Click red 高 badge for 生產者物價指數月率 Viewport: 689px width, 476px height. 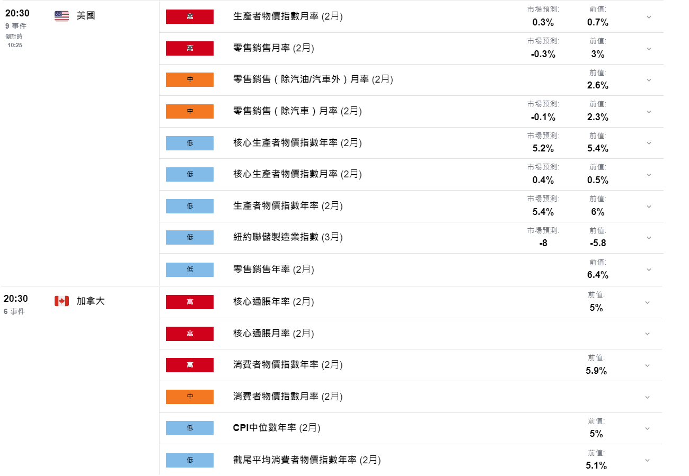[x=190, y=16]
